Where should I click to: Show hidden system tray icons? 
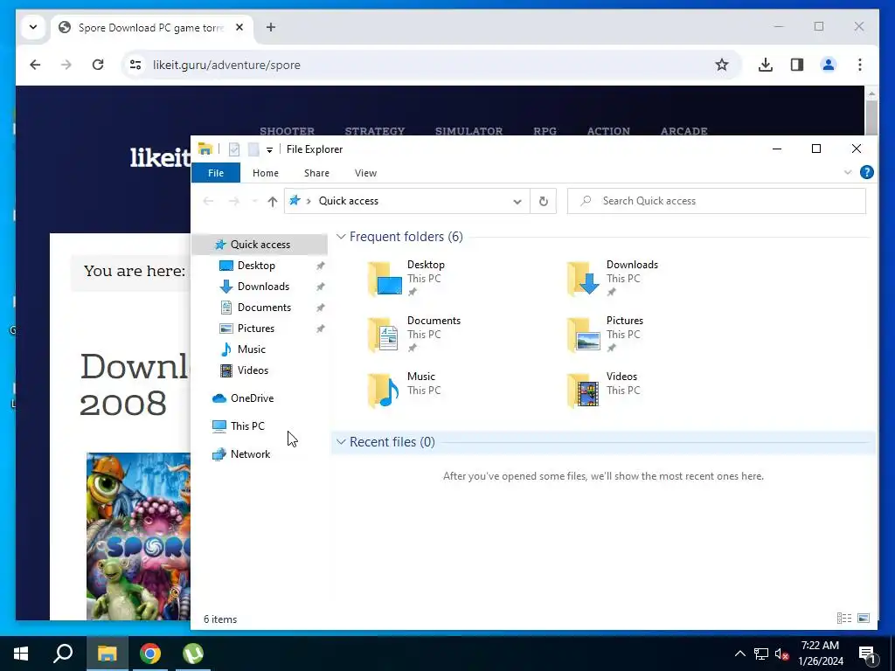coord(739,654)
